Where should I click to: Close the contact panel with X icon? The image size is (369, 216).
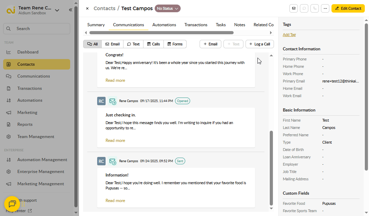click(87, 8)
